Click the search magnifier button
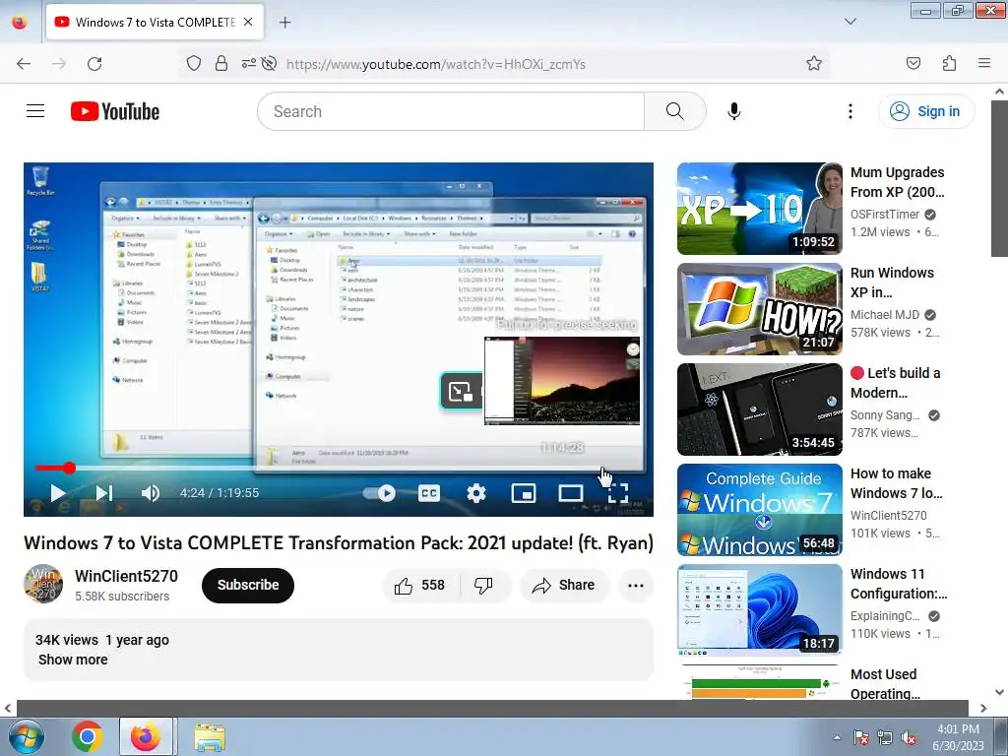 [675, 111]
